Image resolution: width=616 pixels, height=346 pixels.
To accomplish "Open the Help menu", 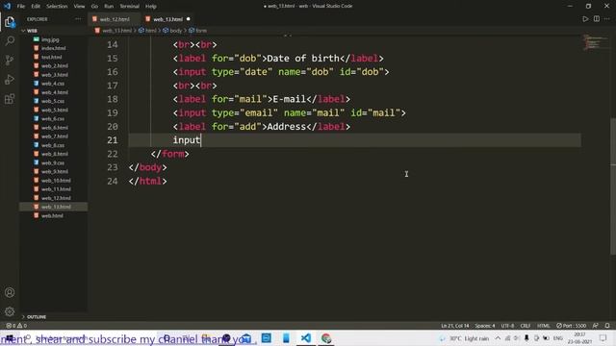I will pos(151,6).
